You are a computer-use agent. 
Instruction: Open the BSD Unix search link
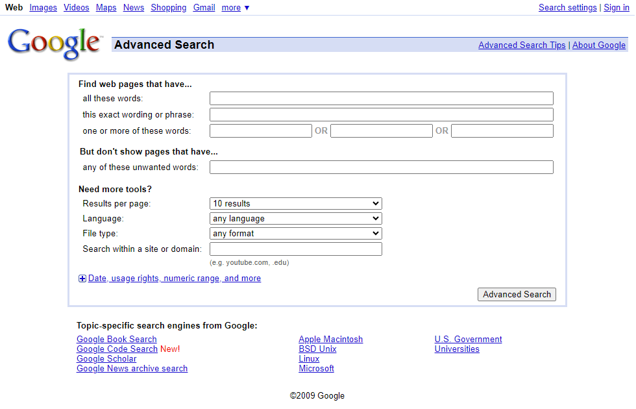pyautogui.click(x=317, y=349)
